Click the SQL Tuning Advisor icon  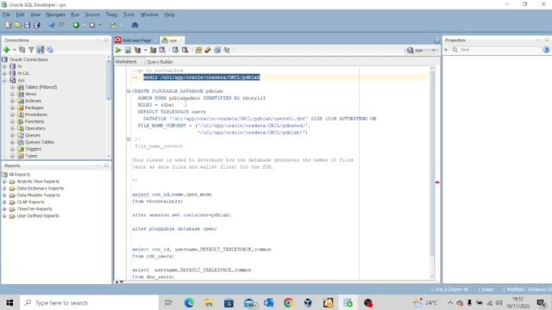tap(162, 50)
